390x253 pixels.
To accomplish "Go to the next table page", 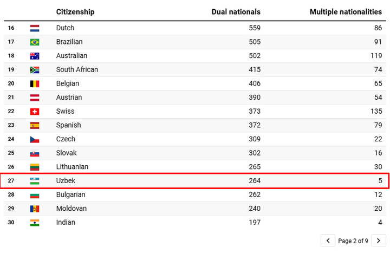I will pyautogui.click(x=381, y=241).
